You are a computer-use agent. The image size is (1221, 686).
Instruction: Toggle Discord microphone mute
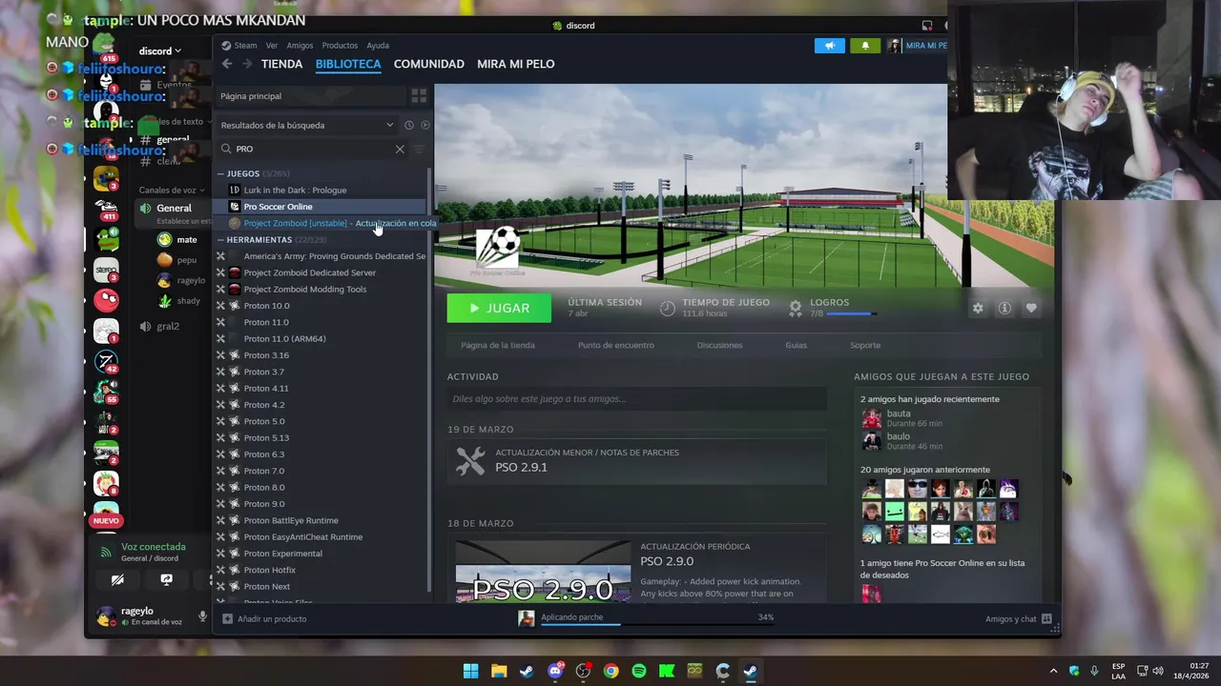pyautogui.click(x=202, y=616)
